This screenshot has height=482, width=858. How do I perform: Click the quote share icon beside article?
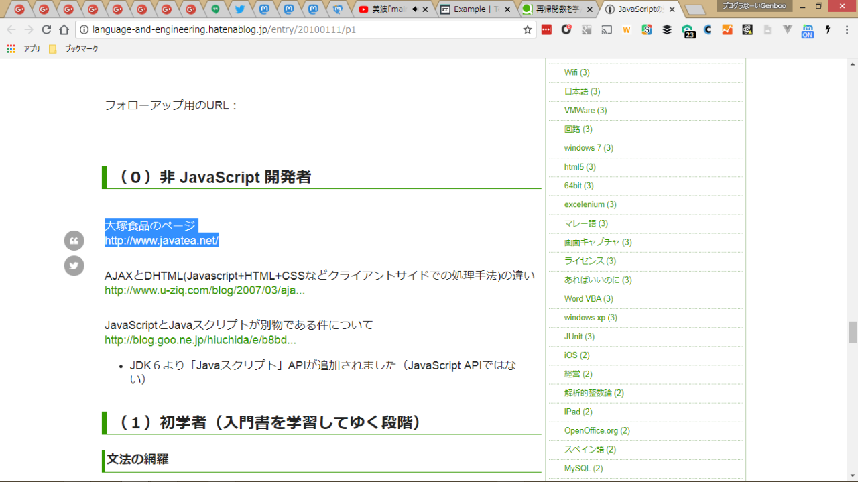pos(74,241)
